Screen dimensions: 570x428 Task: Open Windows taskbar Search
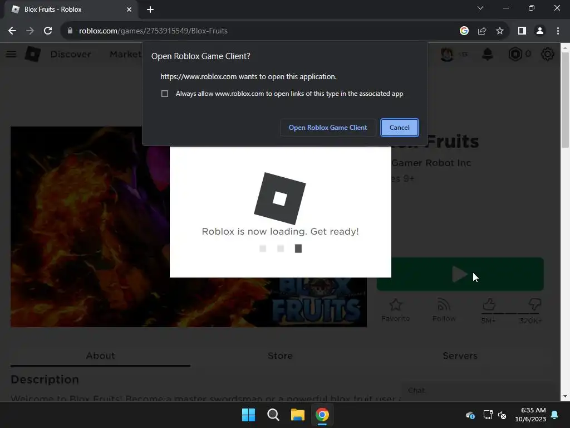273,415
